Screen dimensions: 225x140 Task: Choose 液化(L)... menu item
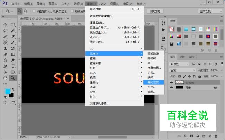(x=114, y=37)
